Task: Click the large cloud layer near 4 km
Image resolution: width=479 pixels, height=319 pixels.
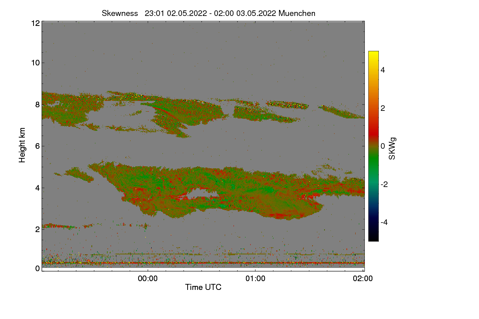Action: [224, 189]
